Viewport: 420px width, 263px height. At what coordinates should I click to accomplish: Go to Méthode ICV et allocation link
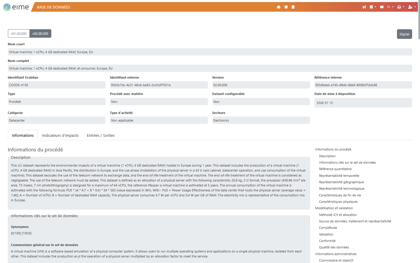tap(338, 215)
